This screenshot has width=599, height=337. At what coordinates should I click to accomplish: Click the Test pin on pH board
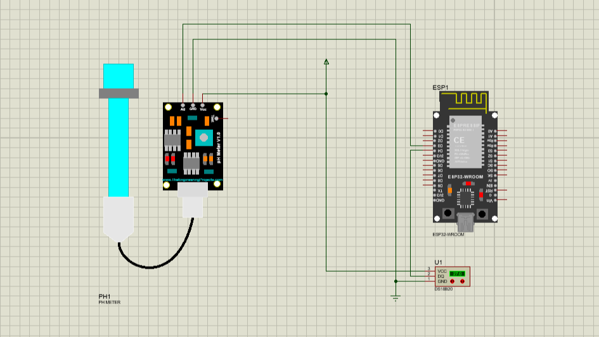tap(216, 118)
